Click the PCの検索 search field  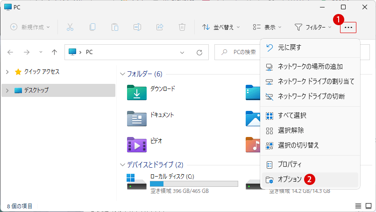pos(237,52)
